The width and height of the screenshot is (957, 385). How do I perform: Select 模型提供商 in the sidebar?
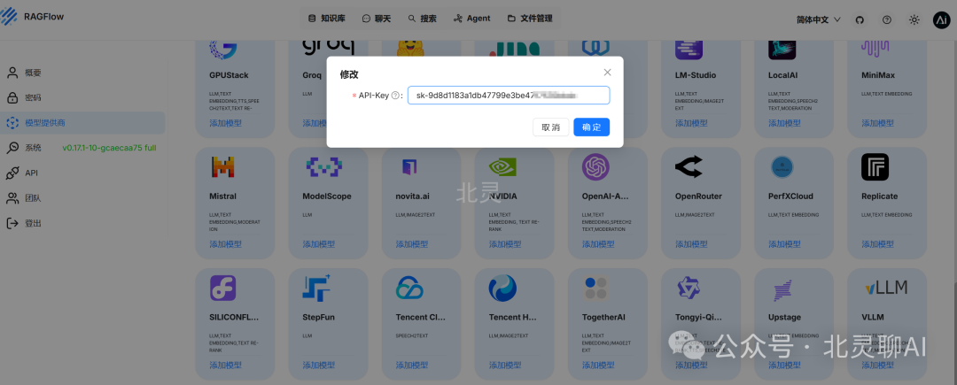click(82, 123)
